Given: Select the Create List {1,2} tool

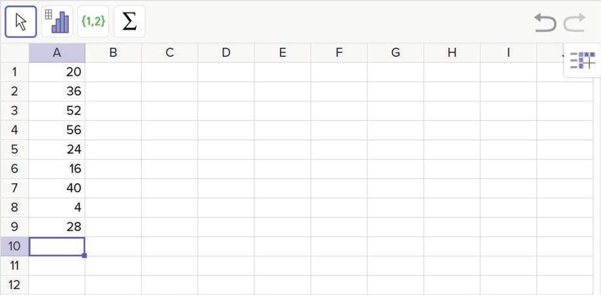Looking at the screenshot, I should coord(93,22).
